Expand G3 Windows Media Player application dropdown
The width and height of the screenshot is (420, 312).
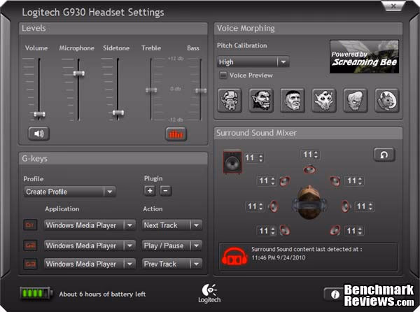pyautogui.click(x=90, y=264)
